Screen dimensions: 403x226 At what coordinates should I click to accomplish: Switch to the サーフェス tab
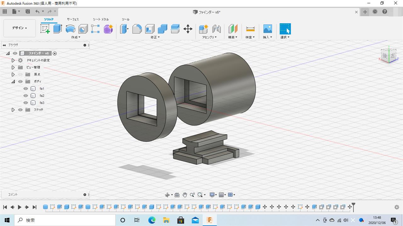coord(73,19)
